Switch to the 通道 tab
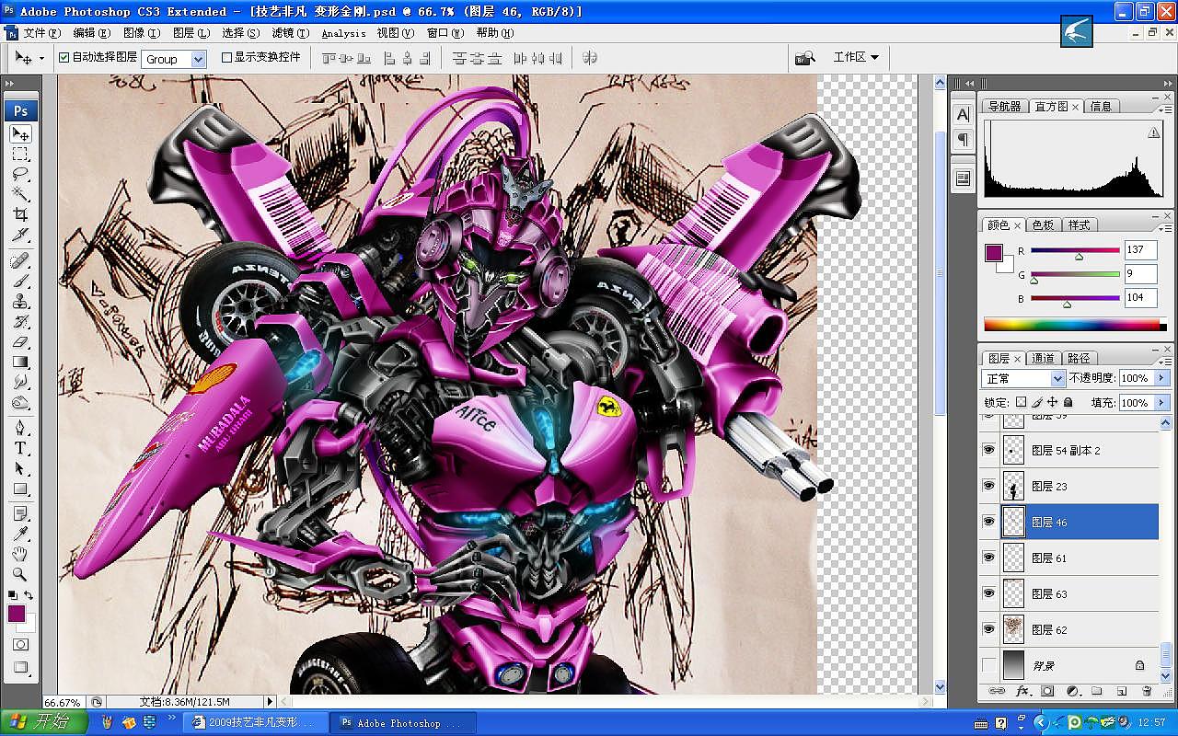The width and height of the screenshot is (1178, 736). tap(1043, 358)
